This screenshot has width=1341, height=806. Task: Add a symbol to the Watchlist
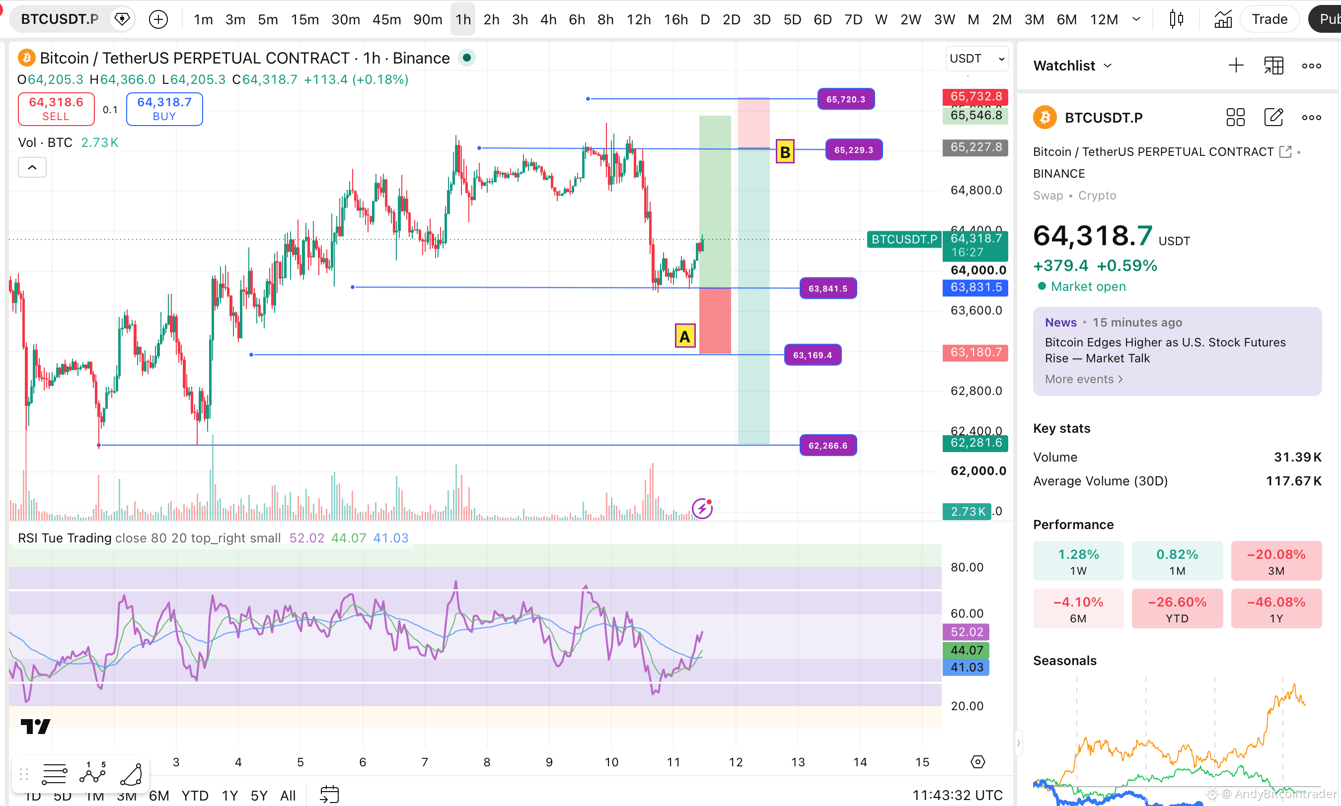1236,66
